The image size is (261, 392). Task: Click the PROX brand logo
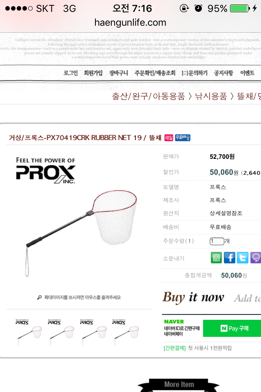pyautogui.click(x=45, y=170)
